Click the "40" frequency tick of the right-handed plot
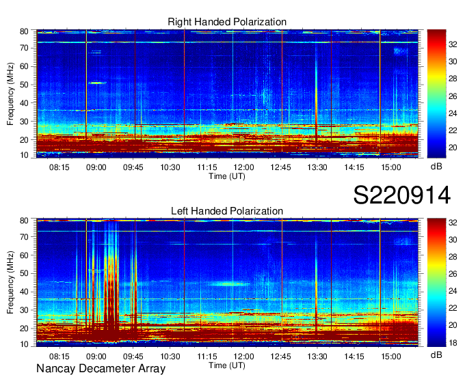Image resolution: width=465 pixels, height=377 pixels. click(24, 103)
